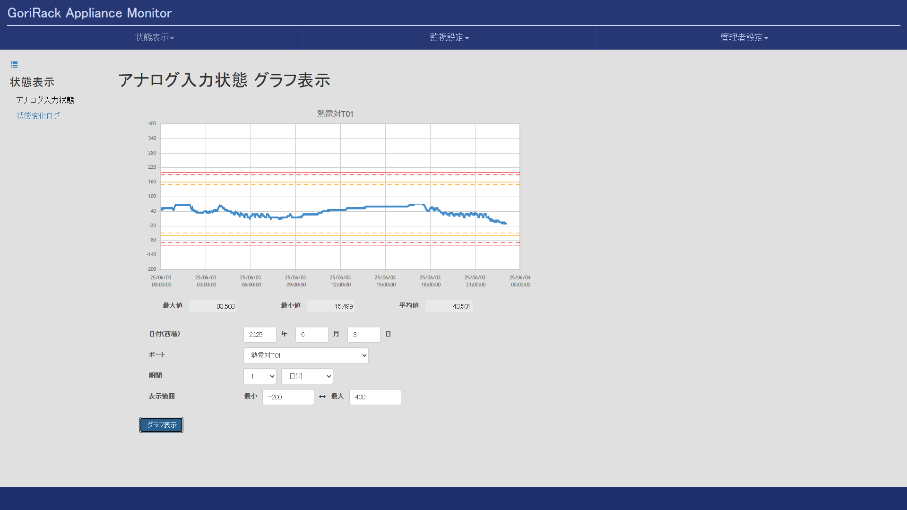Image resolution: width=907 pixels, height=510 pixels.
Task: Open the period number dropdown
Action: click(260, 376)
